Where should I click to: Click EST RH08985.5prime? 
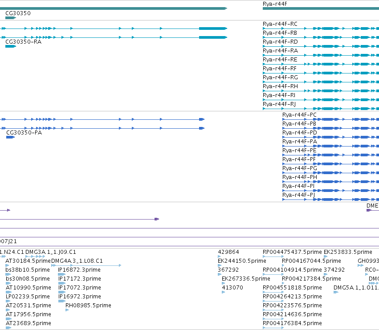click(x=88, y=306)
